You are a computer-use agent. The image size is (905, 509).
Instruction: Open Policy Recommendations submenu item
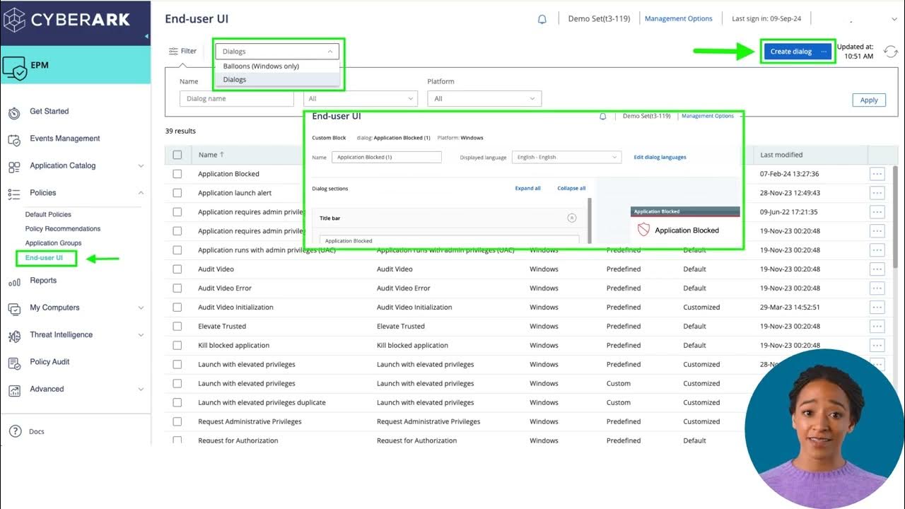tap(63, 229)
